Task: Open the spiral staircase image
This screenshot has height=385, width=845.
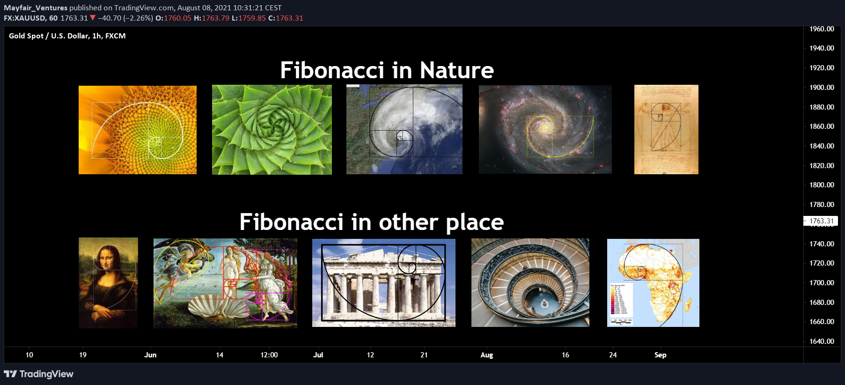Action: pos(530,283)
